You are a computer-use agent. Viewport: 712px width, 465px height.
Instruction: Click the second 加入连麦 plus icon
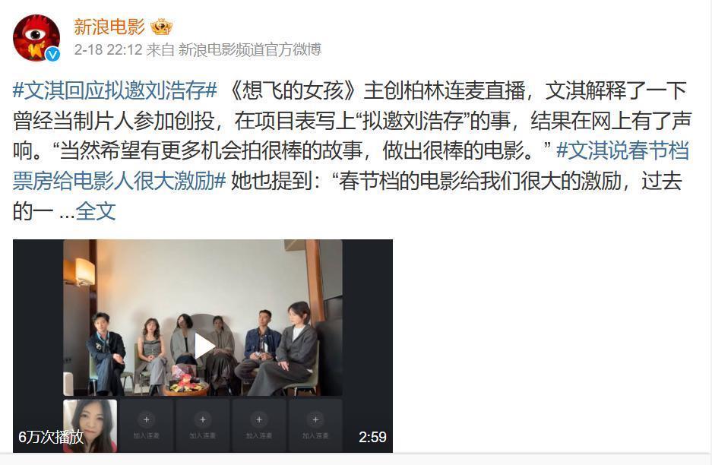(x=203, y=420)
